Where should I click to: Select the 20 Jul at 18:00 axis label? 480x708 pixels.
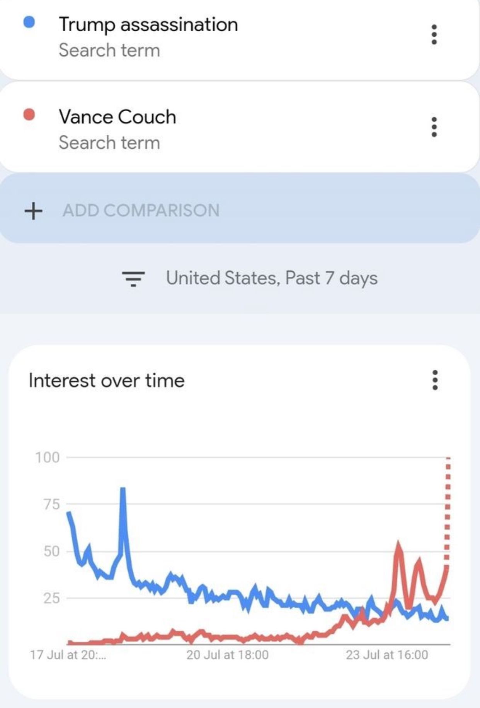[227, 655]
